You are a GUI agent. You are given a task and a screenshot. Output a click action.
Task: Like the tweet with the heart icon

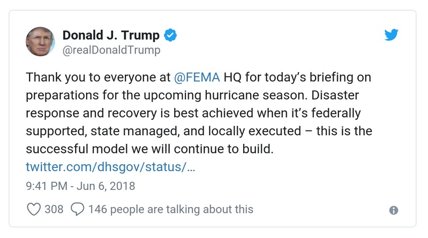pos(33,209)
